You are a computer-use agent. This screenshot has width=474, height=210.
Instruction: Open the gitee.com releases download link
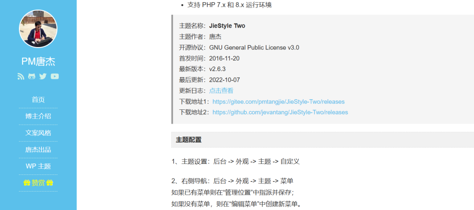[278, 102]
